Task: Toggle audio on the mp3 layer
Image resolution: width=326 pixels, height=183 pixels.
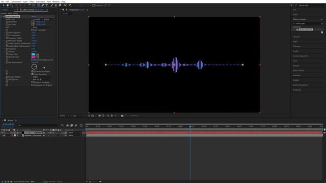Action: 4,136
